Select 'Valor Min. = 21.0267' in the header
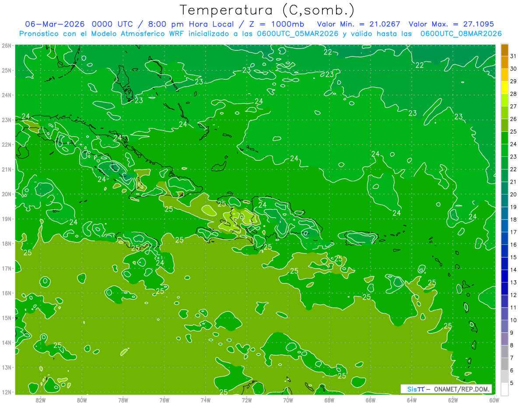The image size is (525, 406). tap(359, 24)
